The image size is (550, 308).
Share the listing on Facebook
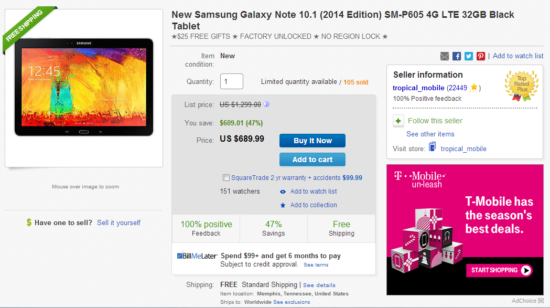point(457,56)
